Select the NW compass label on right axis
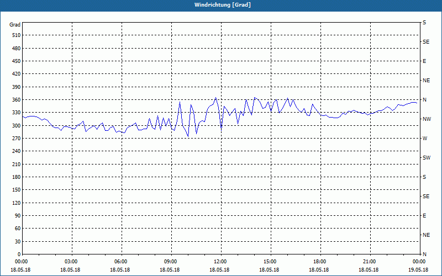 427,119
